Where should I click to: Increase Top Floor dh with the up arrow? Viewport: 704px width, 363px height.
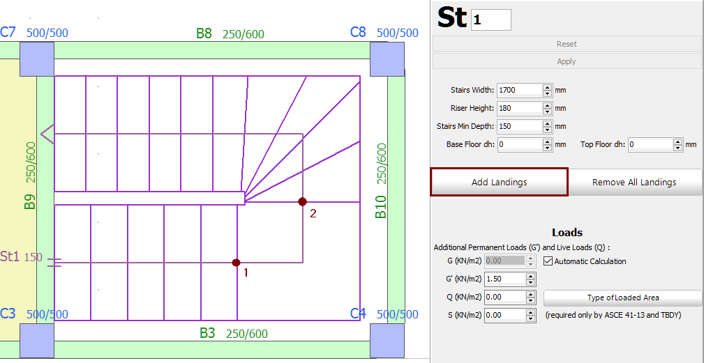click(677, 142)
